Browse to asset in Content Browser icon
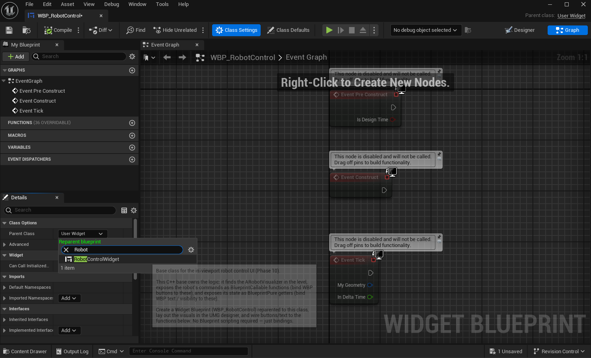The image size is (591, 358). pos(27,30)
